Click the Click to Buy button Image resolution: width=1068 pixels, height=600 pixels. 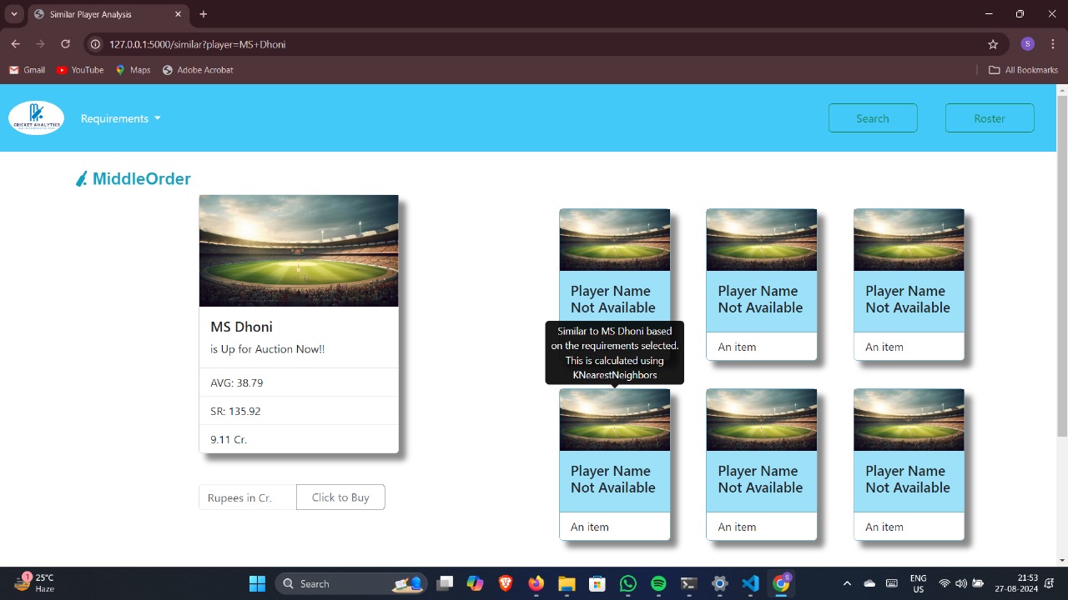[x=340, y=497]
